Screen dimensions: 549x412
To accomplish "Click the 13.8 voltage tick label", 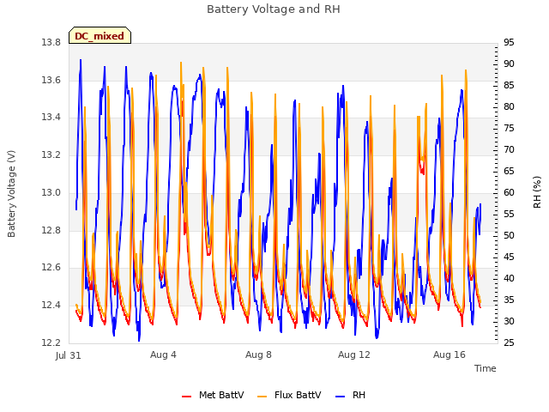I will pyautogui.click(x=51, y=42).
